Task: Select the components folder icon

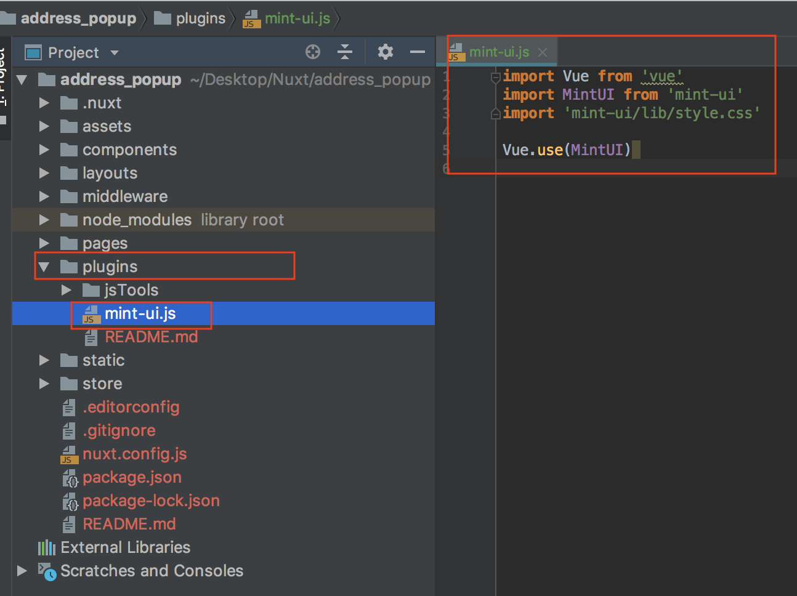Action: (69, 150)
